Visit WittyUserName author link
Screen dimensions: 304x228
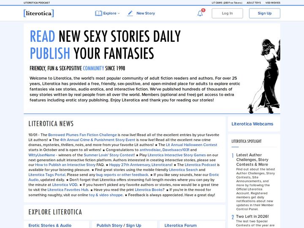42,155
